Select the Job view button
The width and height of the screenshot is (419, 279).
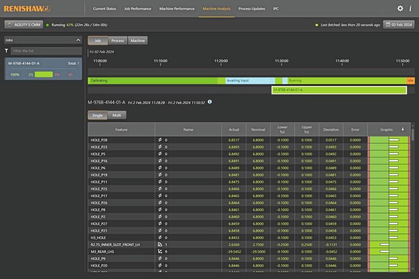pyautogui.click(x=98, y=41)
